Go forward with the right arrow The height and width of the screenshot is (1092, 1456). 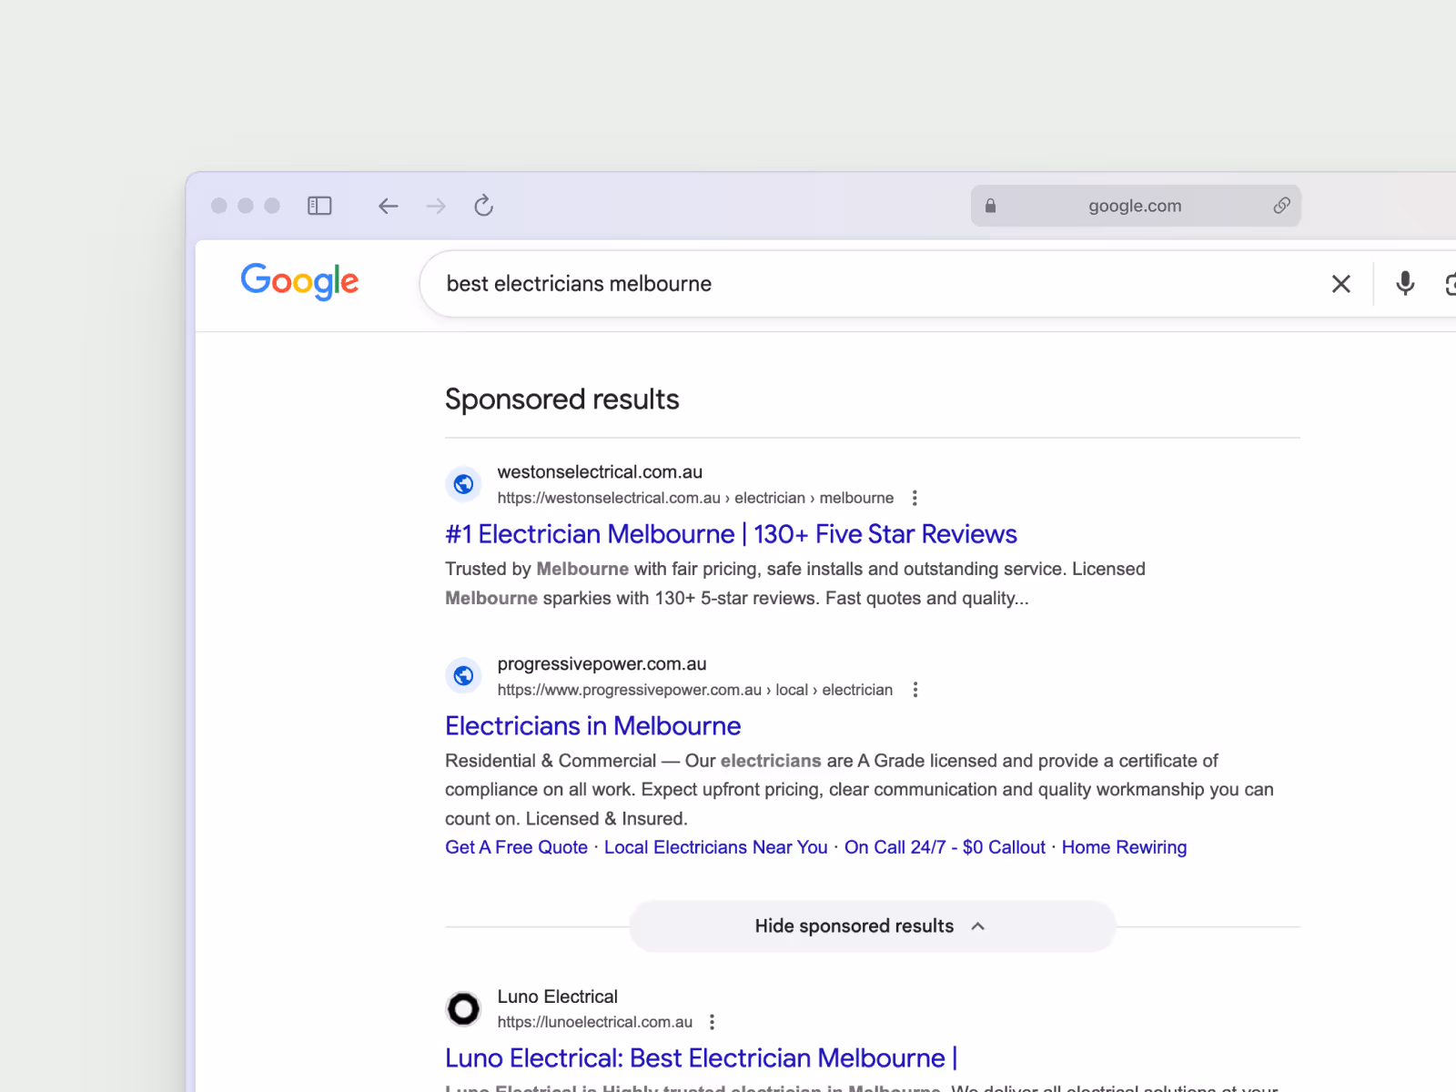pyautogui.click(x=436, y=206)
